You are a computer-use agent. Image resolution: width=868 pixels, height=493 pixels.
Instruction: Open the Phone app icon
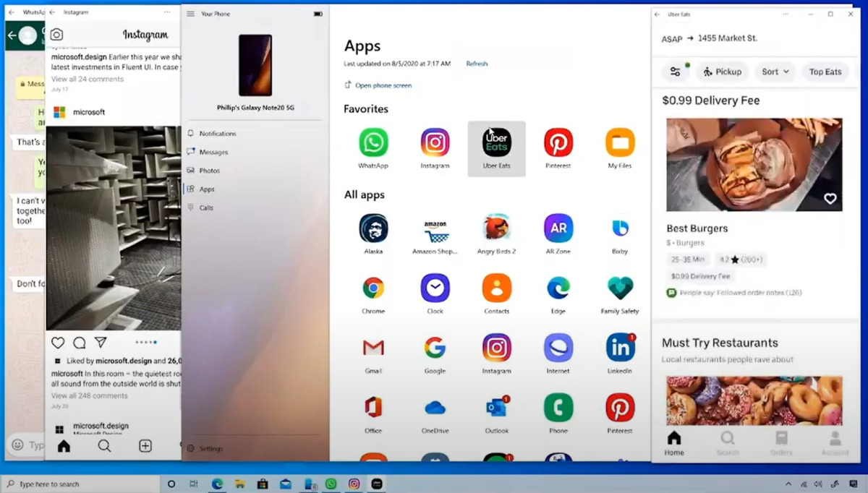[x=558, y=408]
